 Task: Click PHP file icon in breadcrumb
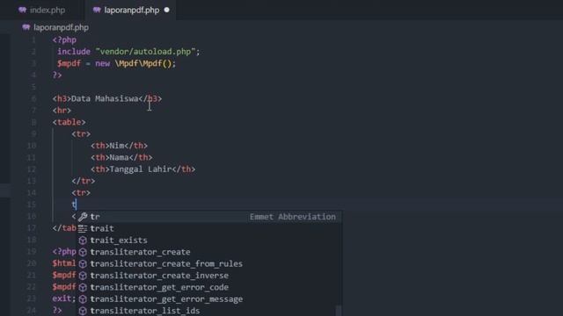pyautogui.click(x=26, y=27)
